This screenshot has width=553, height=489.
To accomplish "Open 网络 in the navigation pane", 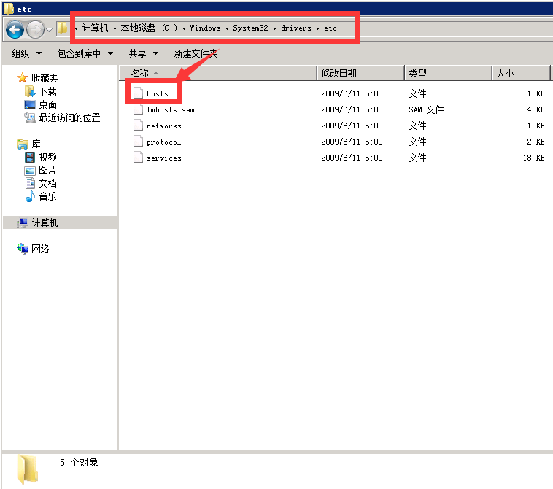I will 40,249.
